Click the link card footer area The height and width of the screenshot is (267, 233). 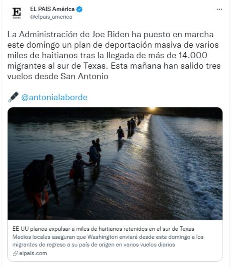tap(115, 241)
